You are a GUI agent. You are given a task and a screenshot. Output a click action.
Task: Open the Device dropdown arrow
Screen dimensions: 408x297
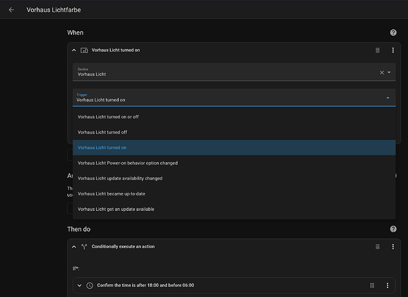click(x=389, y=72)
